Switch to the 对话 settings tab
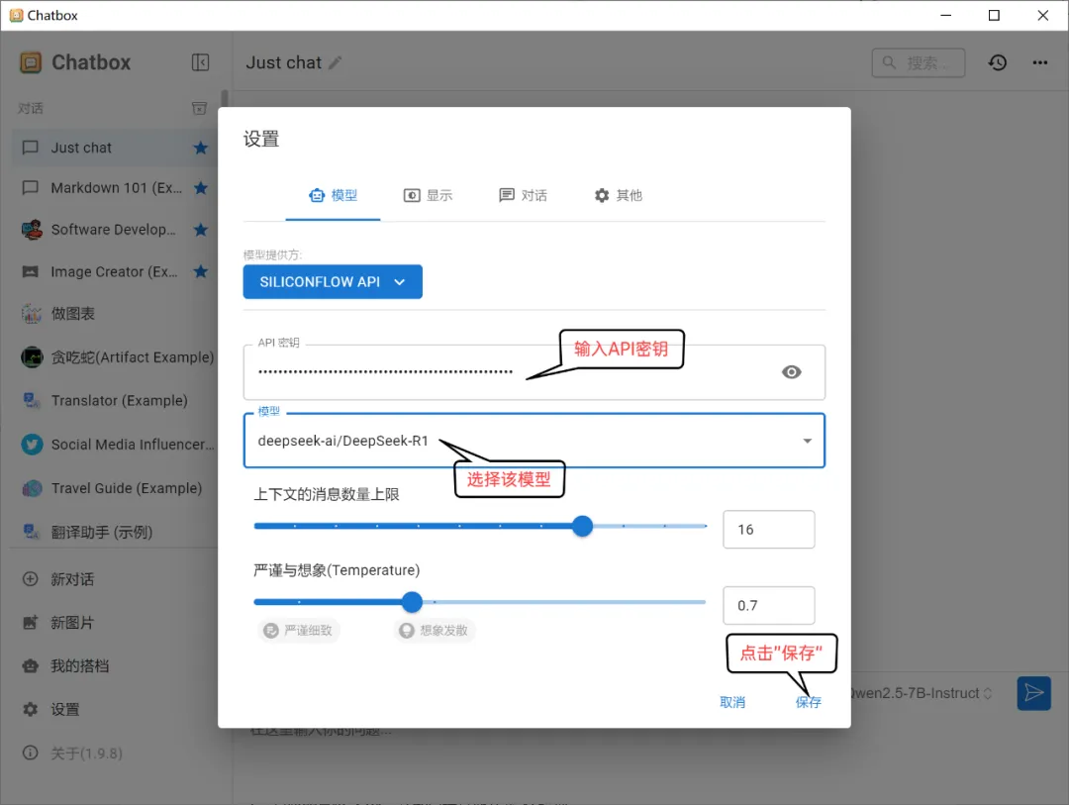Screen dimensions: 1069x805 tap(523, 196)
